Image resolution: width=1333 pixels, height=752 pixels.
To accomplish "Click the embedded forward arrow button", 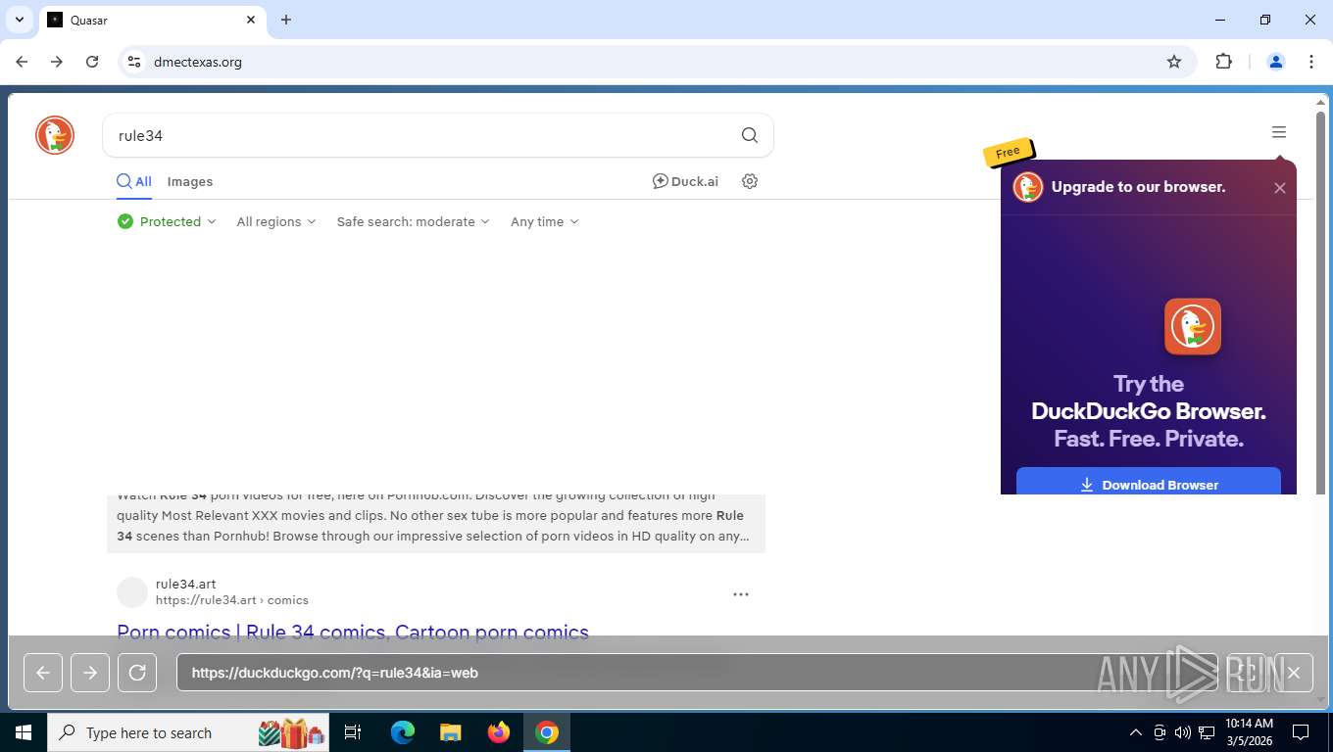I will pos(90,673).
